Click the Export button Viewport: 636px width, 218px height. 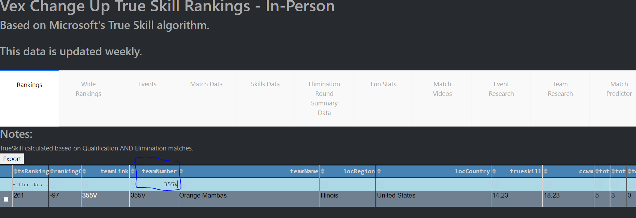pyautogui.click(x=12, y=159)
